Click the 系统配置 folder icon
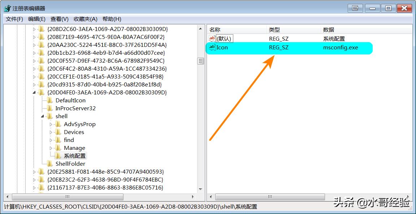416x214 pixels. [58, 156]
